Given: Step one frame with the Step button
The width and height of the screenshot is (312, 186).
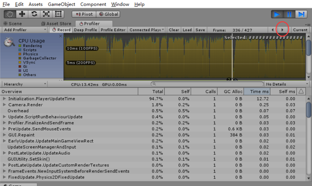Looking at the screenshot, I should [301, 14].
